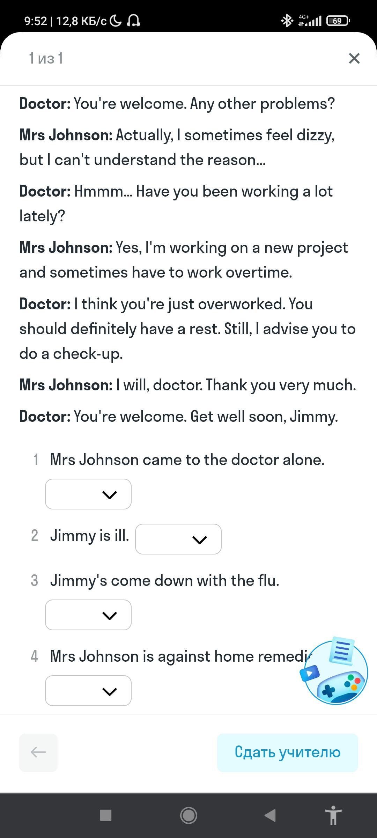
Task: Open dropdown for statement 1 about coming alone
Action: pos(88,494)
